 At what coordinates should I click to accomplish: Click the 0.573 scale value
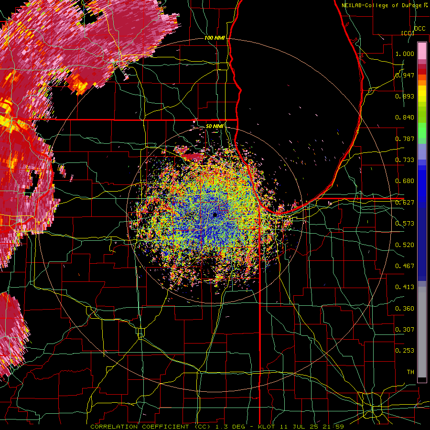click(x=405, y=224)
